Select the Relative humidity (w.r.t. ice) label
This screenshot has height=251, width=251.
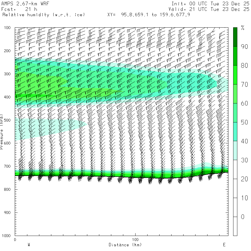tap(44, 15)
